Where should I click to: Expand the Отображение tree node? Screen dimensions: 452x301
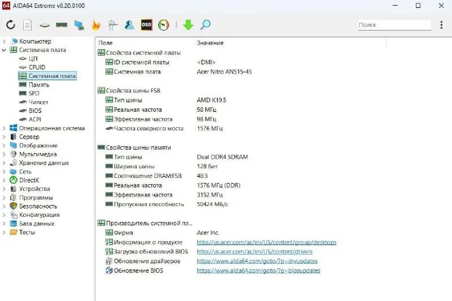4,146
